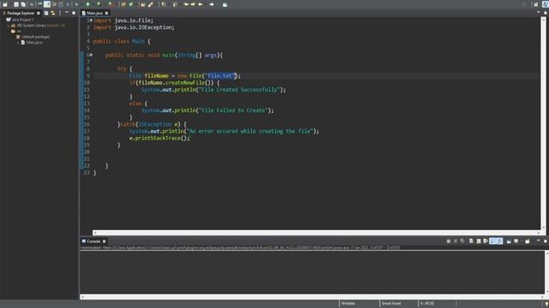Click "File Created Successfully" string
The image size is (549, 308).
tap(240, 90)
